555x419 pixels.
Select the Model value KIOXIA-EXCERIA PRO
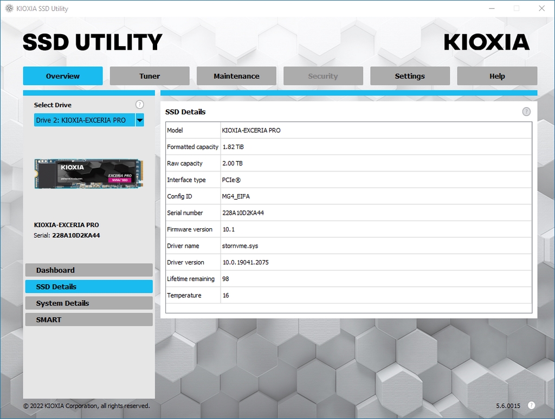[251, 130]
